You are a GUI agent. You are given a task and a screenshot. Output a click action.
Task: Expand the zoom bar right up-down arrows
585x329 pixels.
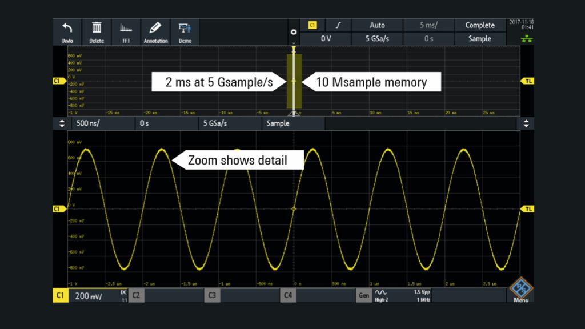(526, 123)
